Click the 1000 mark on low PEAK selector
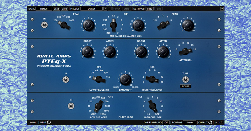 pyautogui.click(x=72, y=20)
